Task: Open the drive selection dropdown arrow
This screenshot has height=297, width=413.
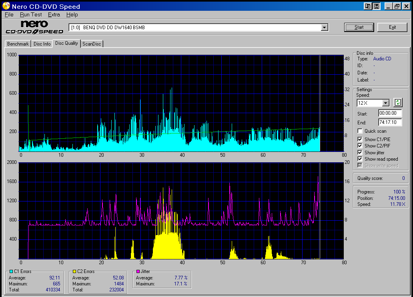Action: click(x=325, y=27)
